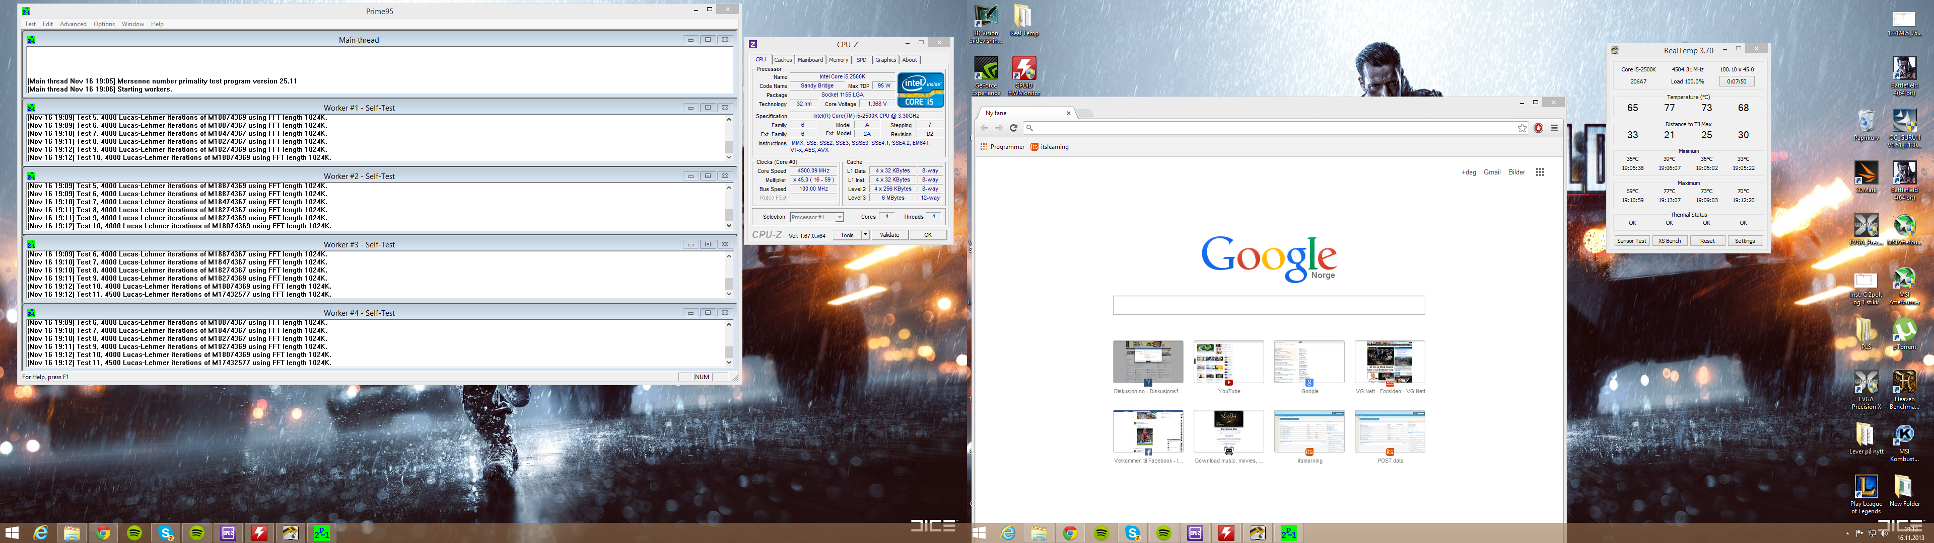Click Worker #4 scrollbar up arrow
The height and width of the screenshot is (543, 1934).
coord(728,324)
